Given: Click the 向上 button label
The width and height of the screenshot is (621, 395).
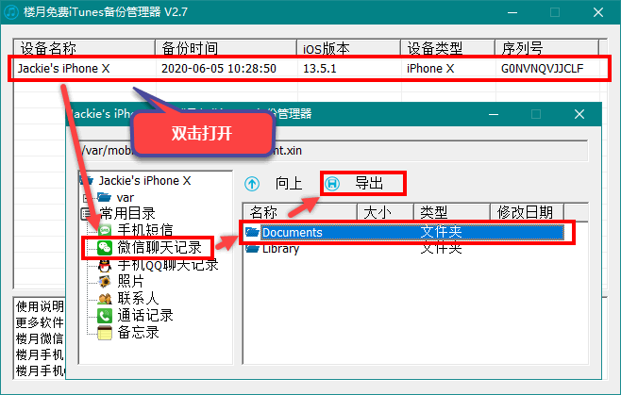Looking at the screenshot, I should pos(289,184).
